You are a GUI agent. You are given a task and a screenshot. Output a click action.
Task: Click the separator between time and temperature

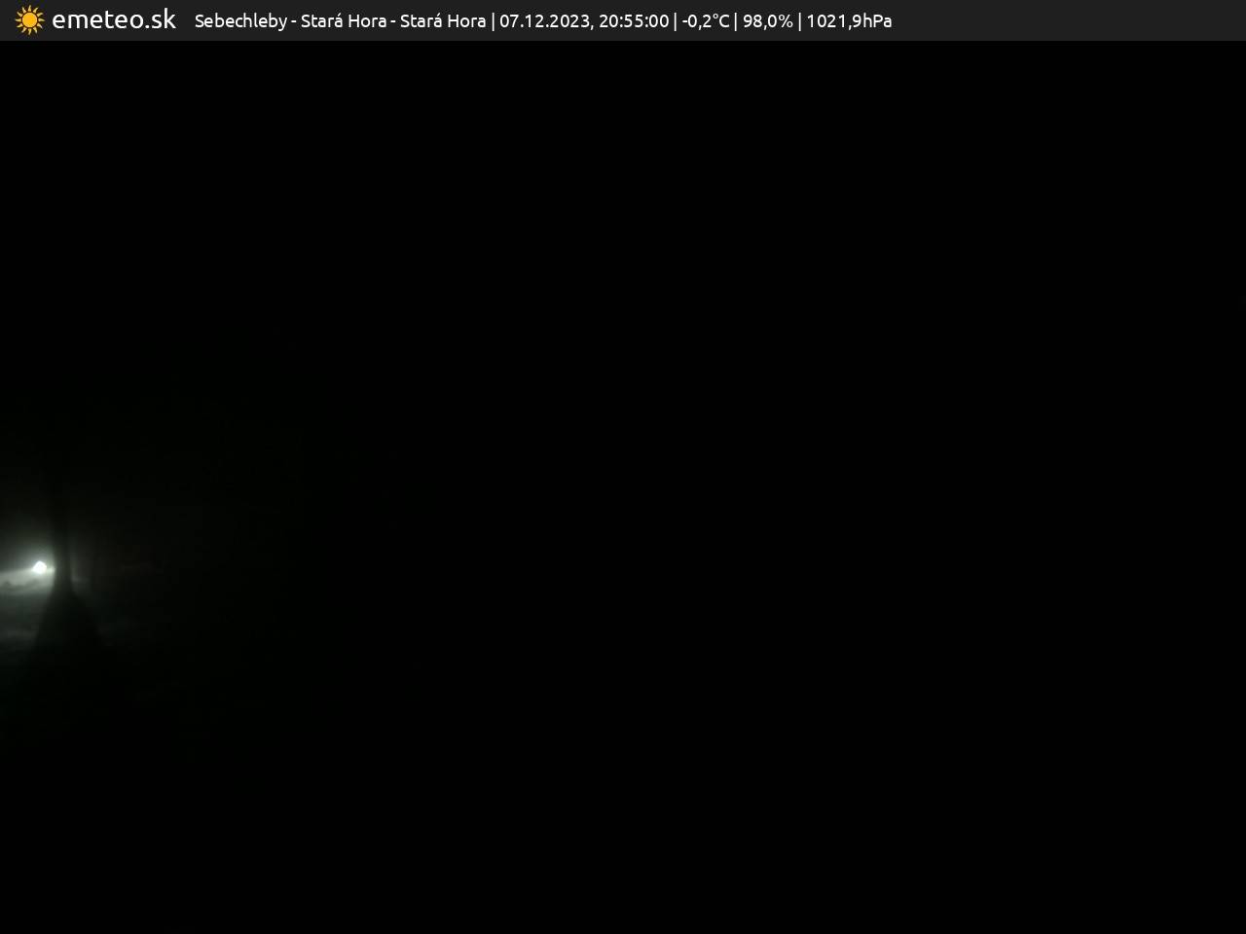(x=676, y=21)
